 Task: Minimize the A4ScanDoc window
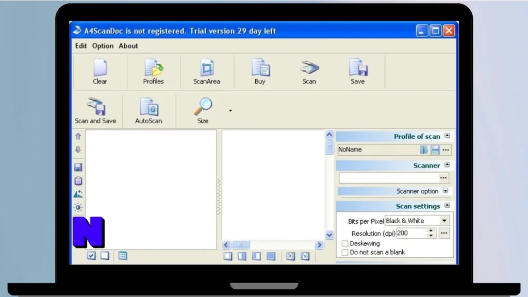pos(421,31)
